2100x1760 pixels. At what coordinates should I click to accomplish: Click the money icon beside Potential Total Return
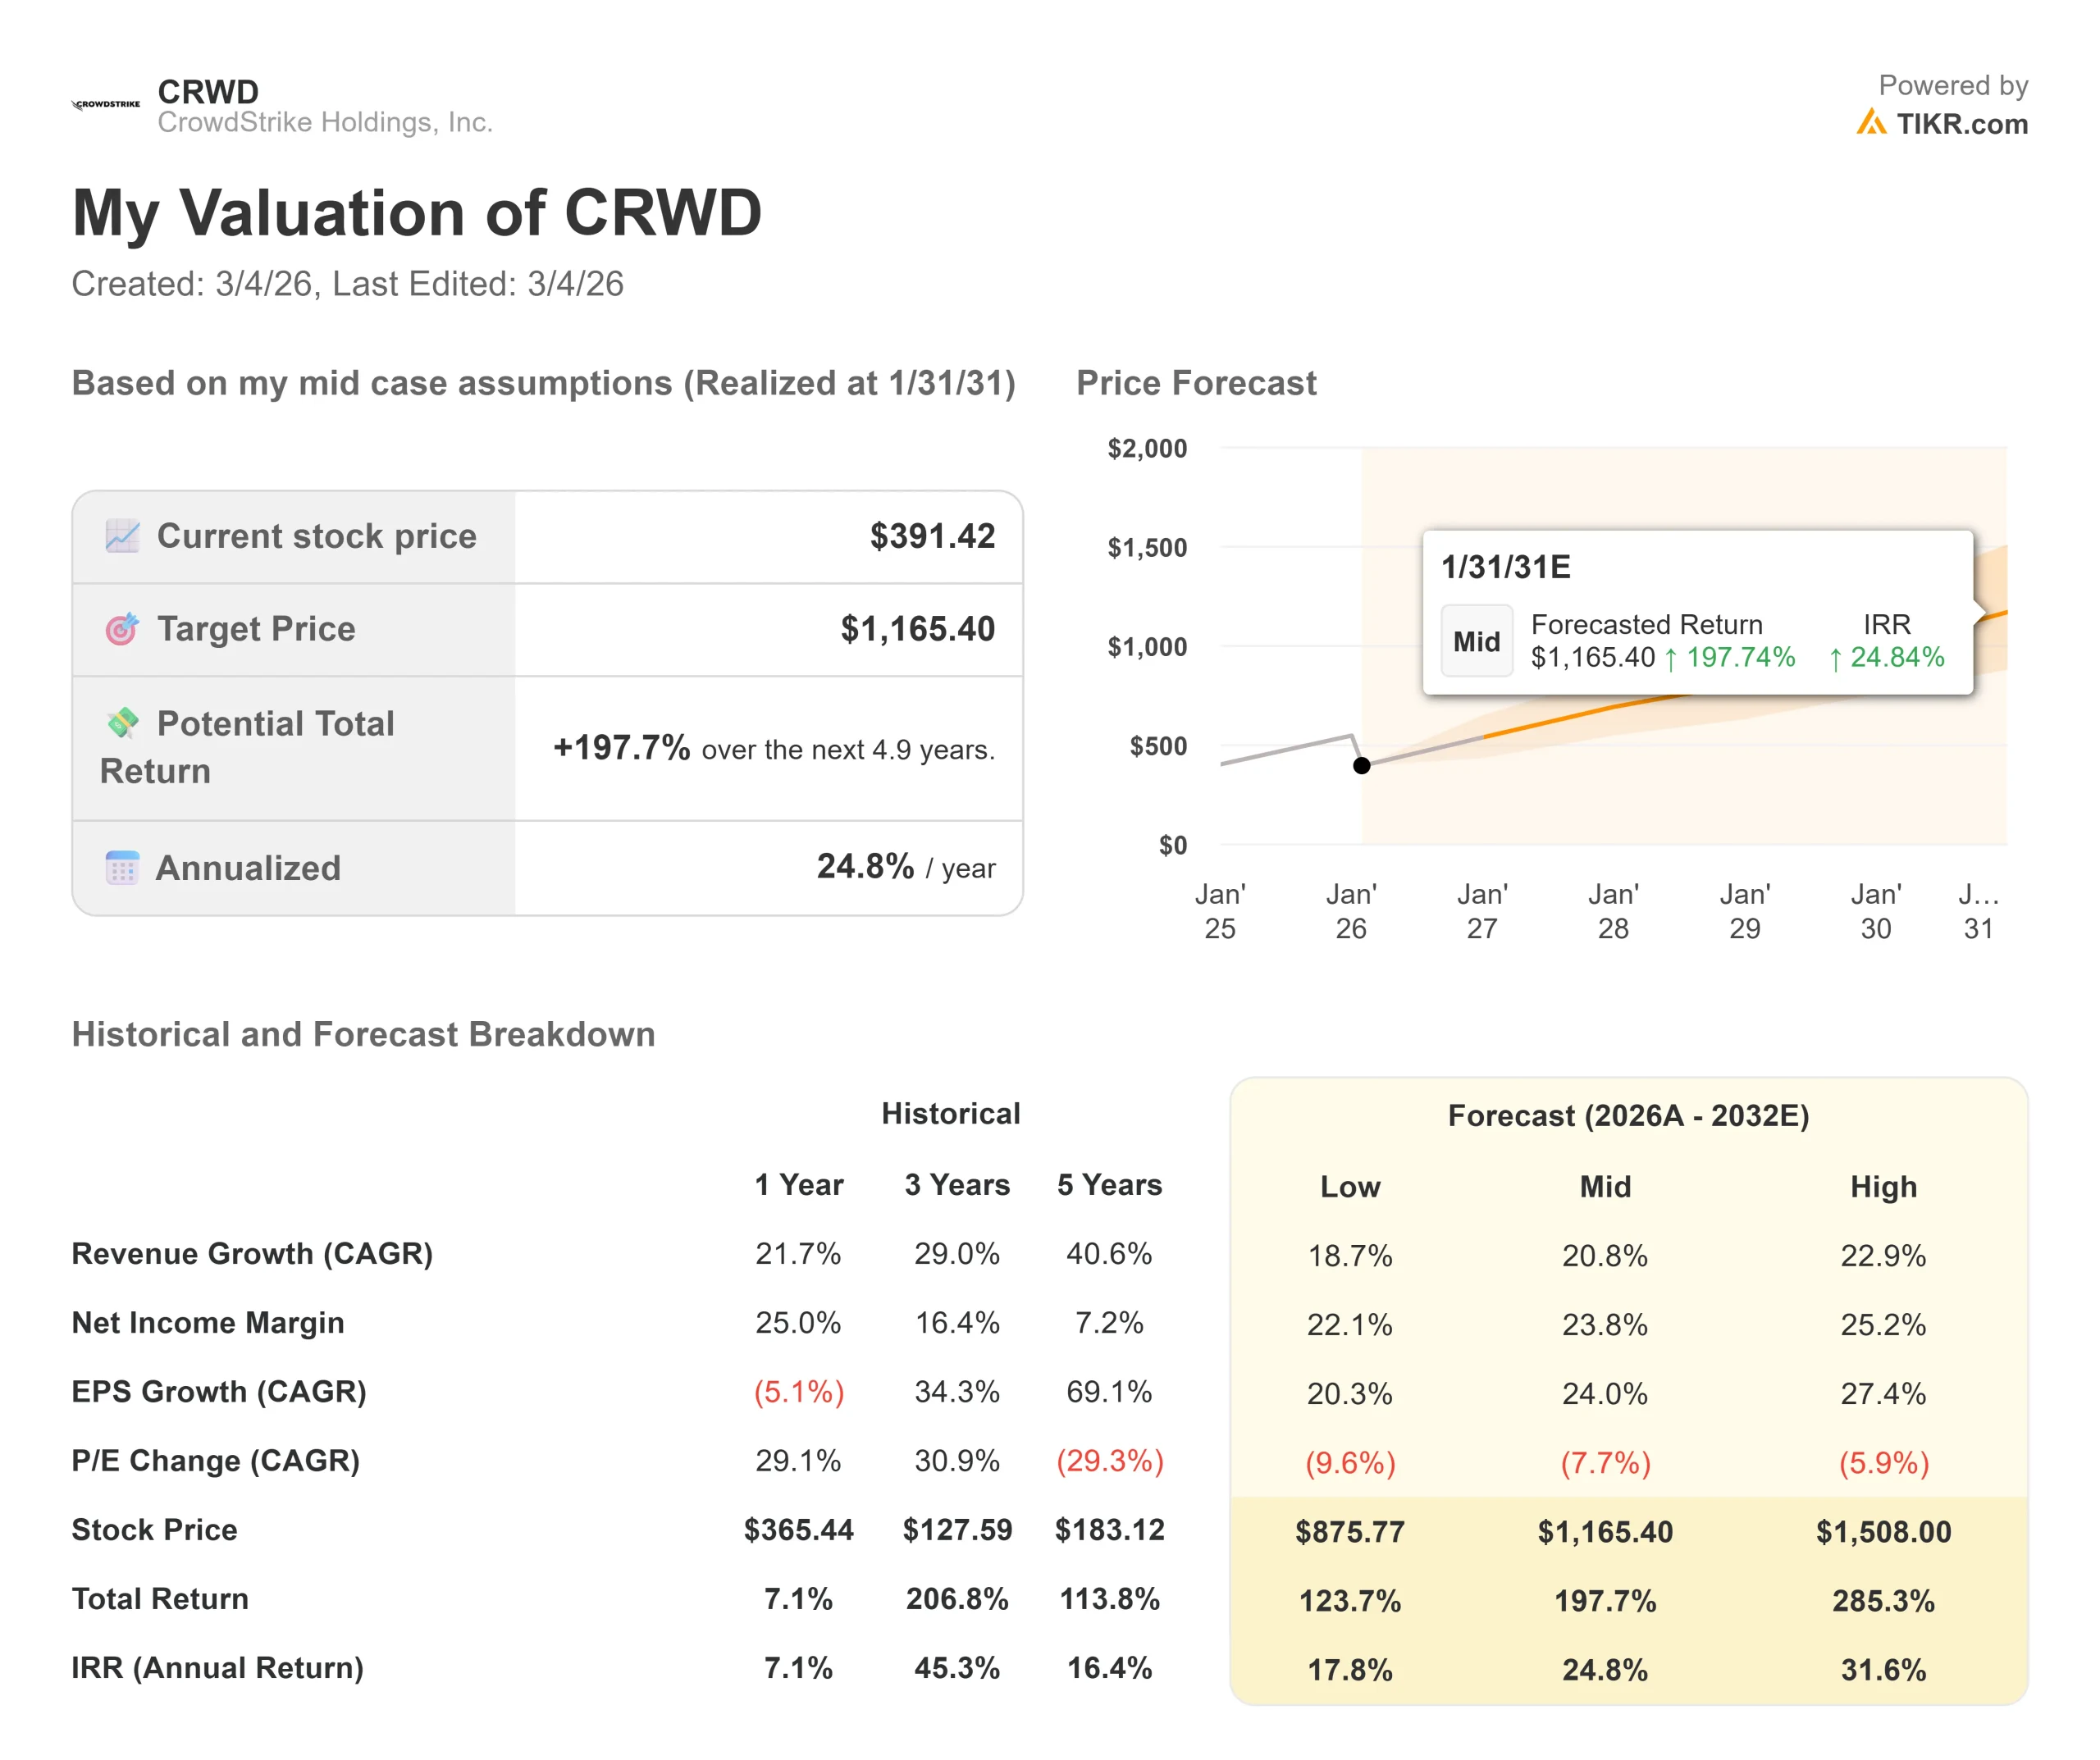(x=122, y=722)
